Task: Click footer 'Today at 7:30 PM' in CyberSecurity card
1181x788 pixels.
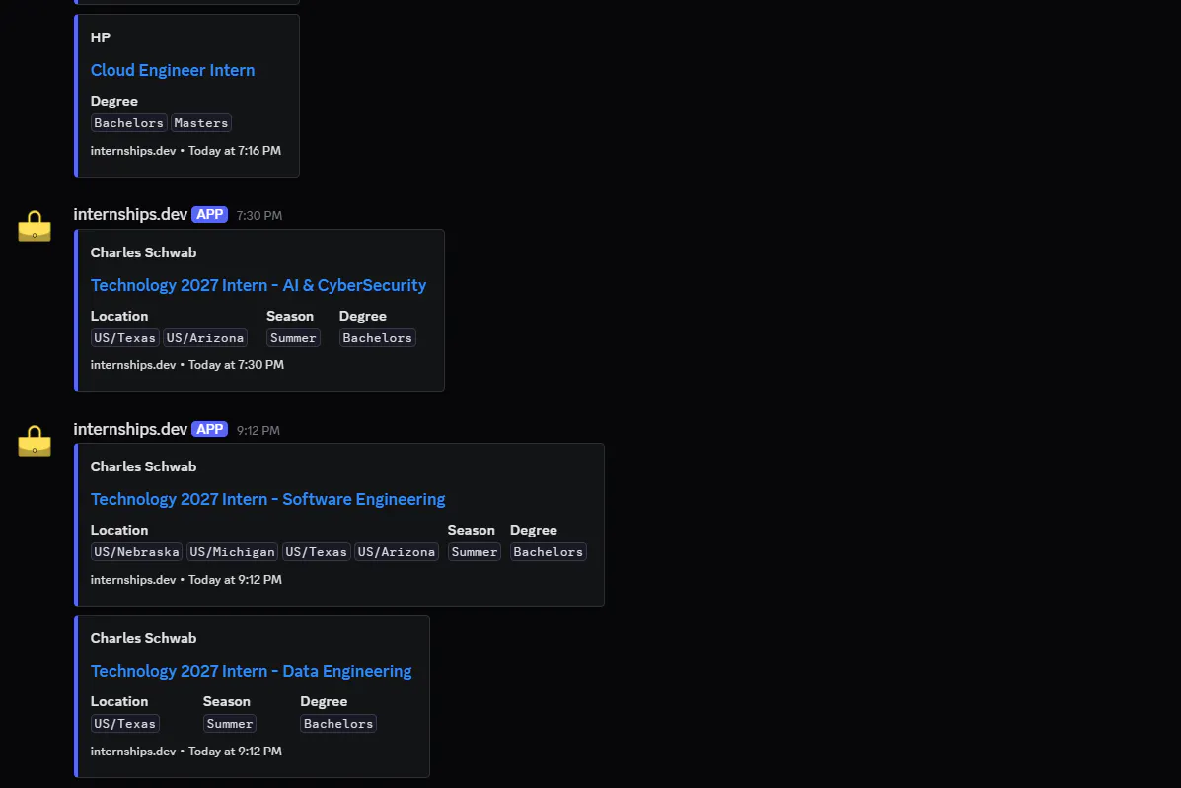Action: 237,364
